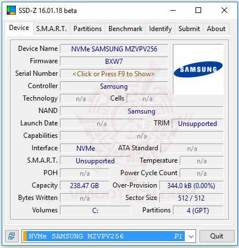Click the ATA Standard n/a field
The width and height of the screenshot is (239, 248).
coord(192,149)
